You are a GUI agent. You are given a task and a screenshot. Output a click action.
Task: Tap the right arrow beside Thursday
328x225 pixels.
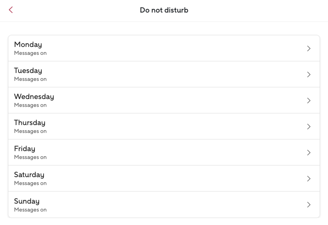308,126
